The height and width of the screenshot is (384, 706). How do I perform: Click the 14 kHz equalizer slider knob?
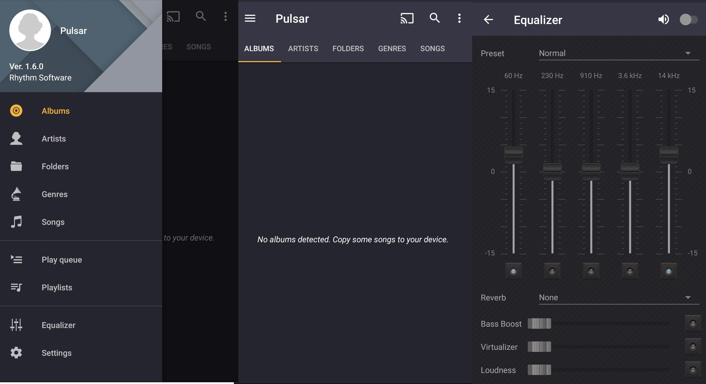(669, 155)
